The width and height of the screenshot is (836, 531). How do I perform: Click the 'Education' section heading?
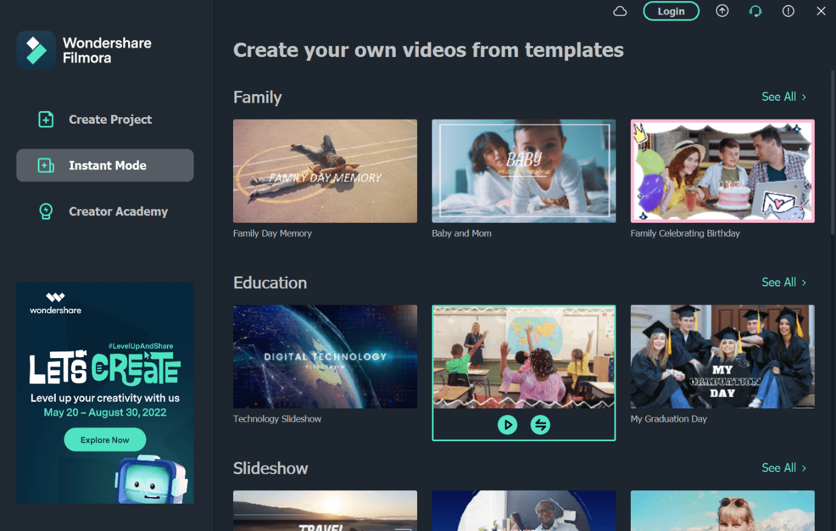(x=270, y=283)
